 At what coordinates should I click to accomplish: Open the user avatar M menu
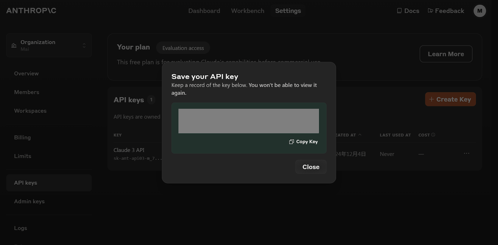[479, 11]
